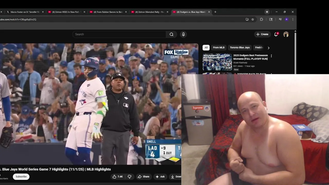Dislike the video with thumbs down
This screenshot has height=185, width=329.
pos(130,177)
